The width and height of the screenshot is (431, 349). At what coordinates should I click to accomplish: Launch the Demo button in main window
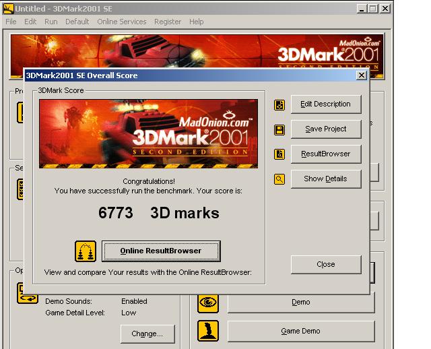[x=301, y=303]
